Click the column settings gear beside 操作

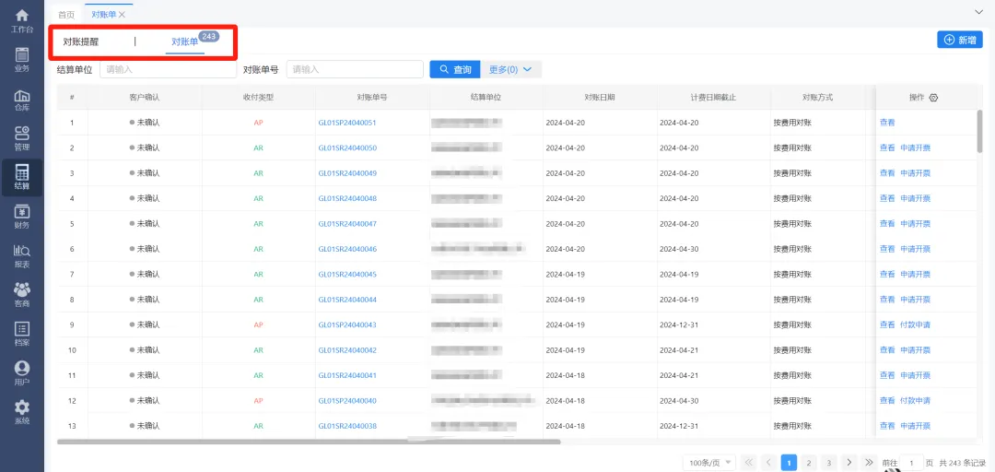tap(933, 98)
